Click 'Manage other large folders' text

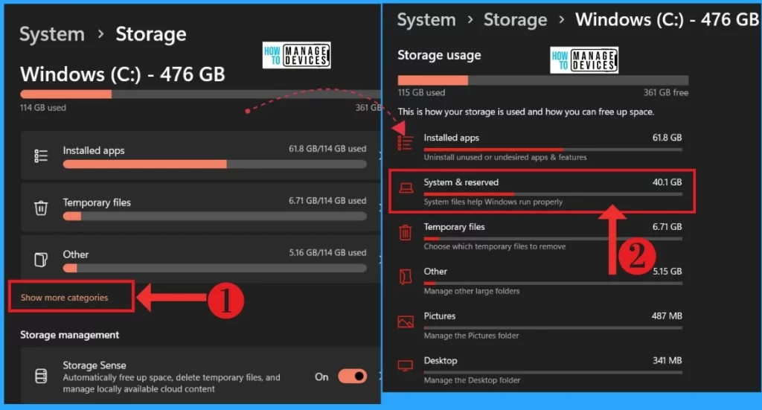pos(471,291)
